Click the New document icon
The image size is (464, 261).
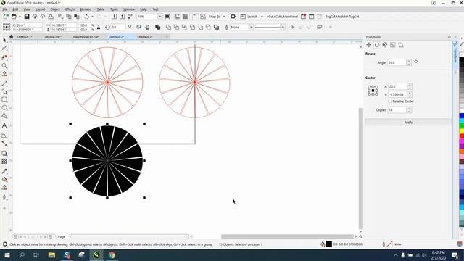coord(6,17)
